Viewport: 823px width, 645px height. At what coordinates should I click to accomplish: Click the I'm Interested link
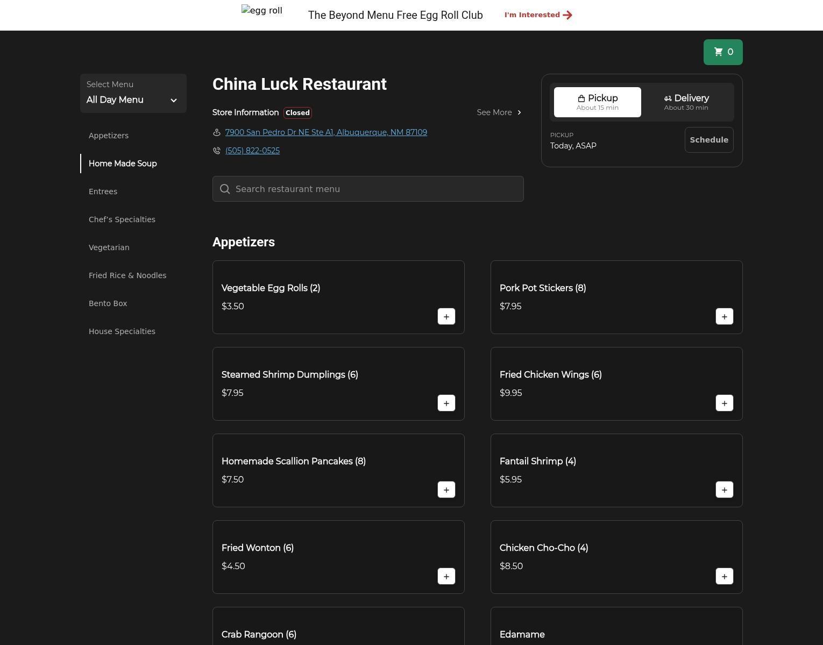[x=538, y=15]
